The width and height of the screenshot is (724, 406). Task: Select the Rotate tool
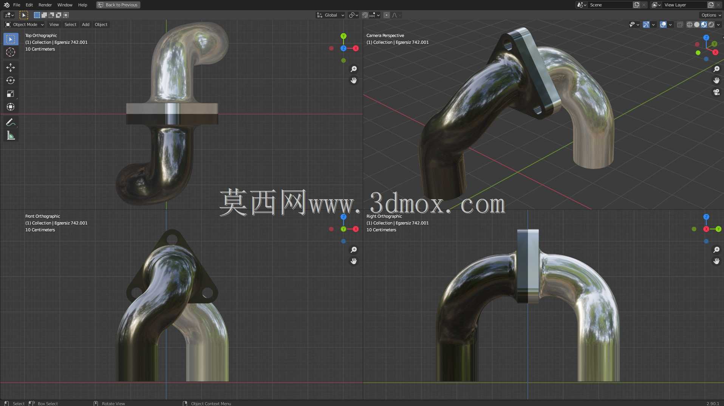click(x=11, y=81)
